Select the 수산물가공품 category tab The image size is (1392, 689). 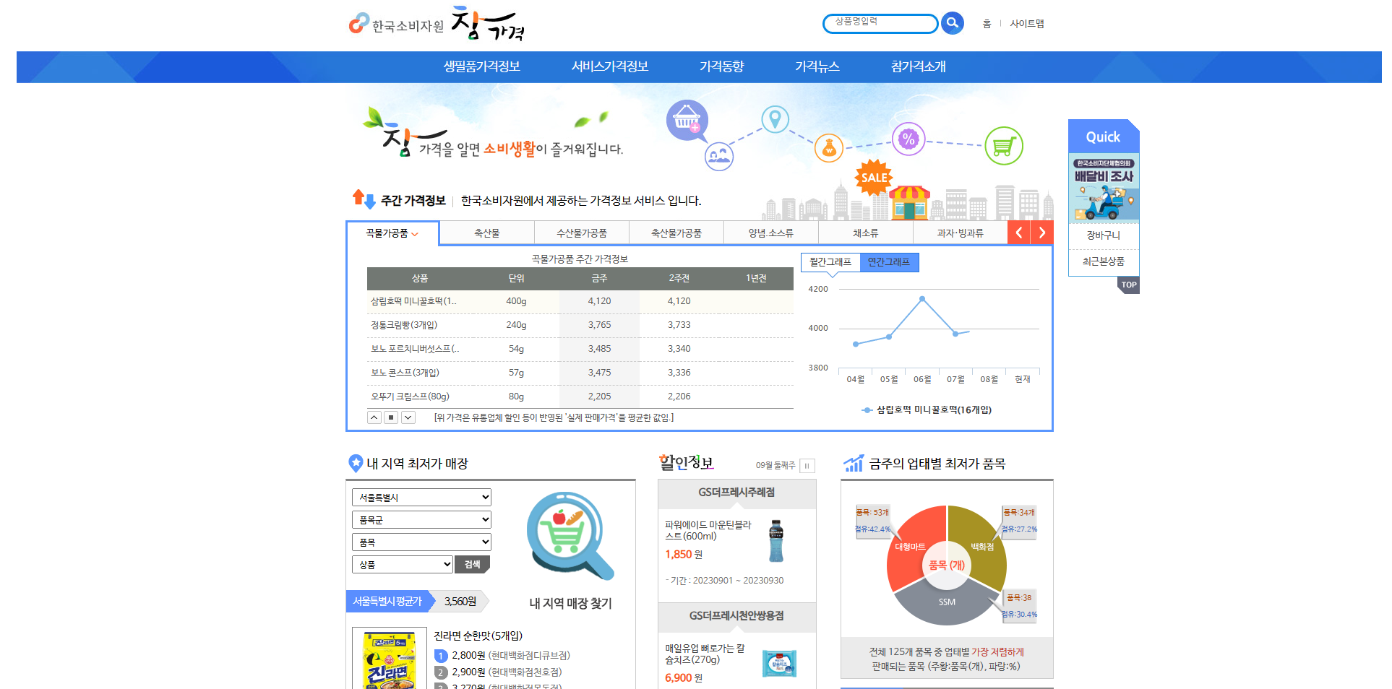pos(582,233)
